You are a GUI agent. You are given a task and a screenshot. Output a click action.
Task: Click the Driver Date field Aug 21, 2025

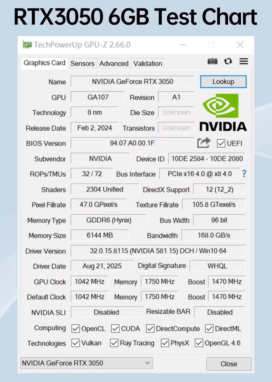pos(102,266)
